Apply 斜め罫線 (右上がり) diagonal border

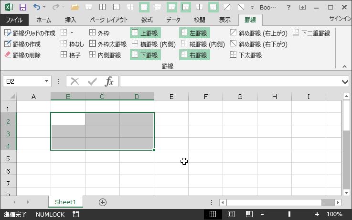click(x=258, y=33)
